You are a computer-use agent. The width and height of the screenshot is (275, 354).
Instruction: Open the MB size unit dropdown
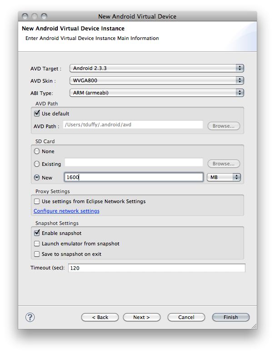click(x=224, y=177)
